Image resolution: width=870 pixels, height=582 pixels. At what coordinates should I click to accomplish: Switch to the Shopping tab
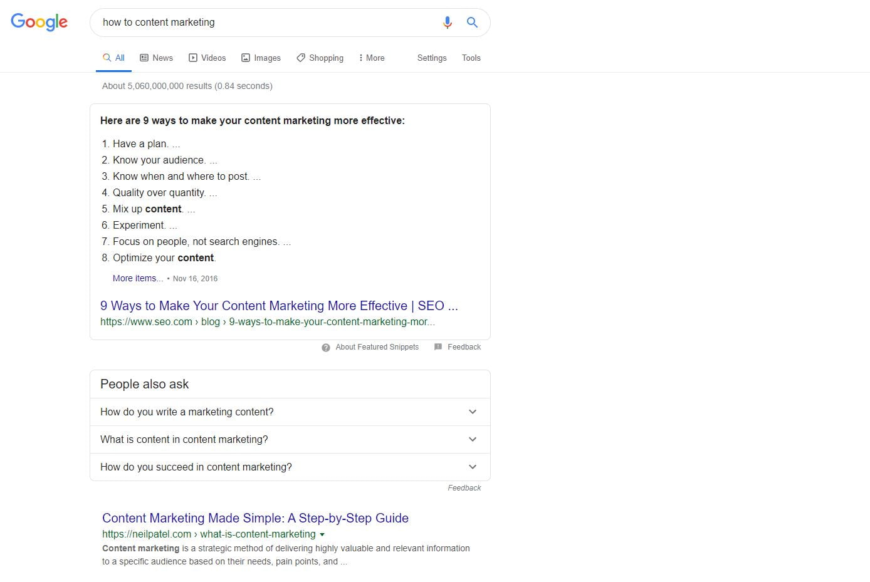[320, 58]
